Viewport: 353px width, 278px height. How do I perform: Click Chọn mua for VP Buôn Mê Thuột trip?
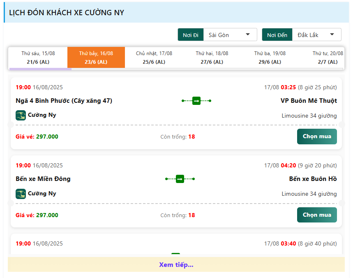317,137
